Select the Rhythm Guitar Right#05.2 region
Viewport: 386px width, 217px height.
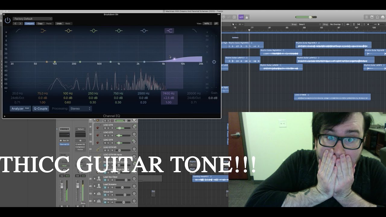333,45
